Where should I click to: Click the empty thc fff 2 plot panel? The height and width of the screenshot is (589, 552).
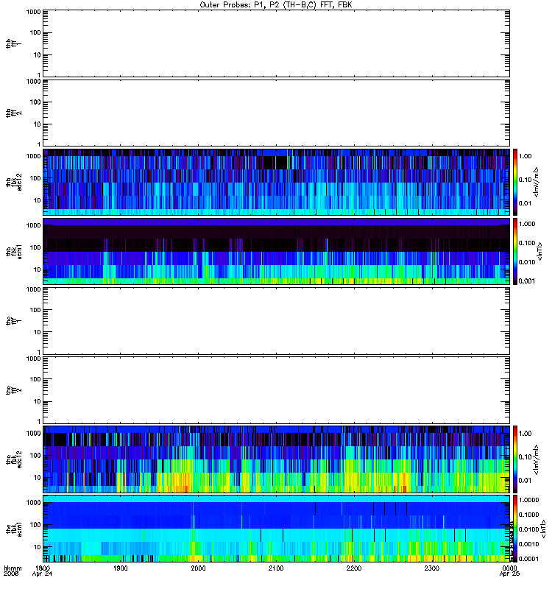276,390
